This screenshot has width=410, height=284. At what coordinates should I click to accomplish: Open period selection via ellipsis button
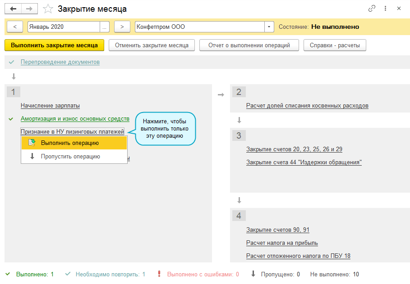click(x=105, y=27)
